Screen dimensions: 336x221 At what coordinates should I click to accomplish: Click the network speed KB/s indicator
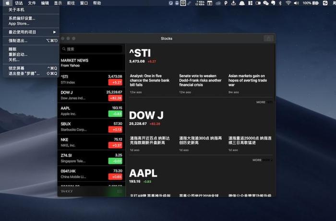pos(200,3)
